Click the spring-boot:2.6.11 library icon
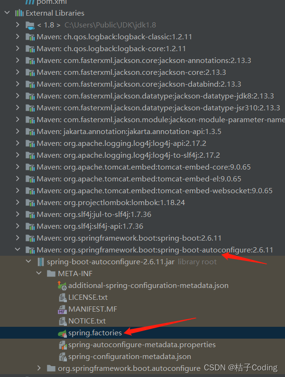285x377 pixels. tap(30, 238)
